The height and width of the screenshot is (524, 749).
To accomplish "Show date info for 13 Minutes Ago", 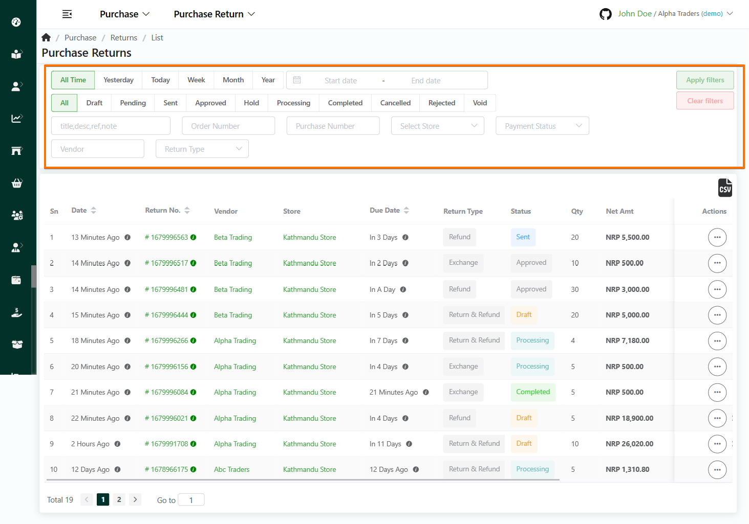I will pyautogui.click(x=127, y=237).
